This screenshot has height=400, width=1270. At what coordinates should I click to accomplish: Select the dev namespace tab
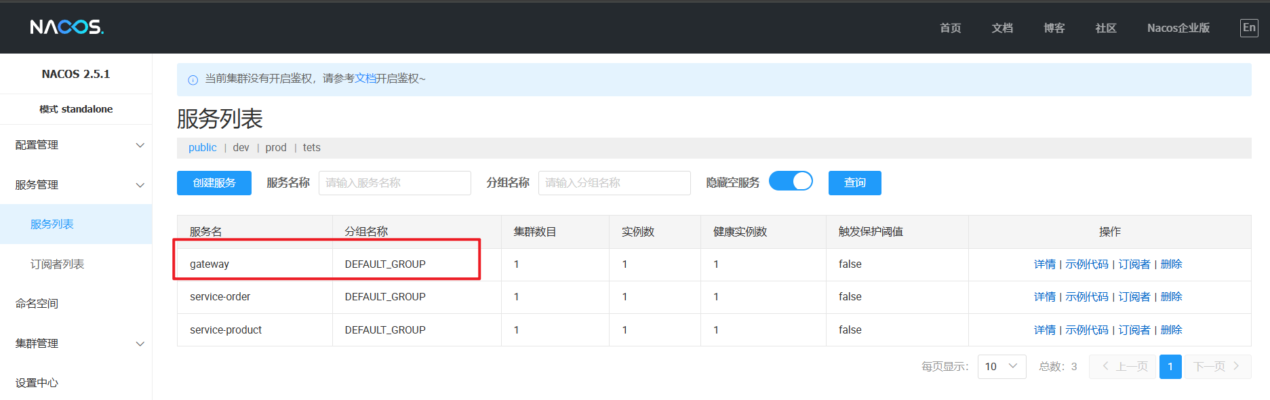[241, 148]
